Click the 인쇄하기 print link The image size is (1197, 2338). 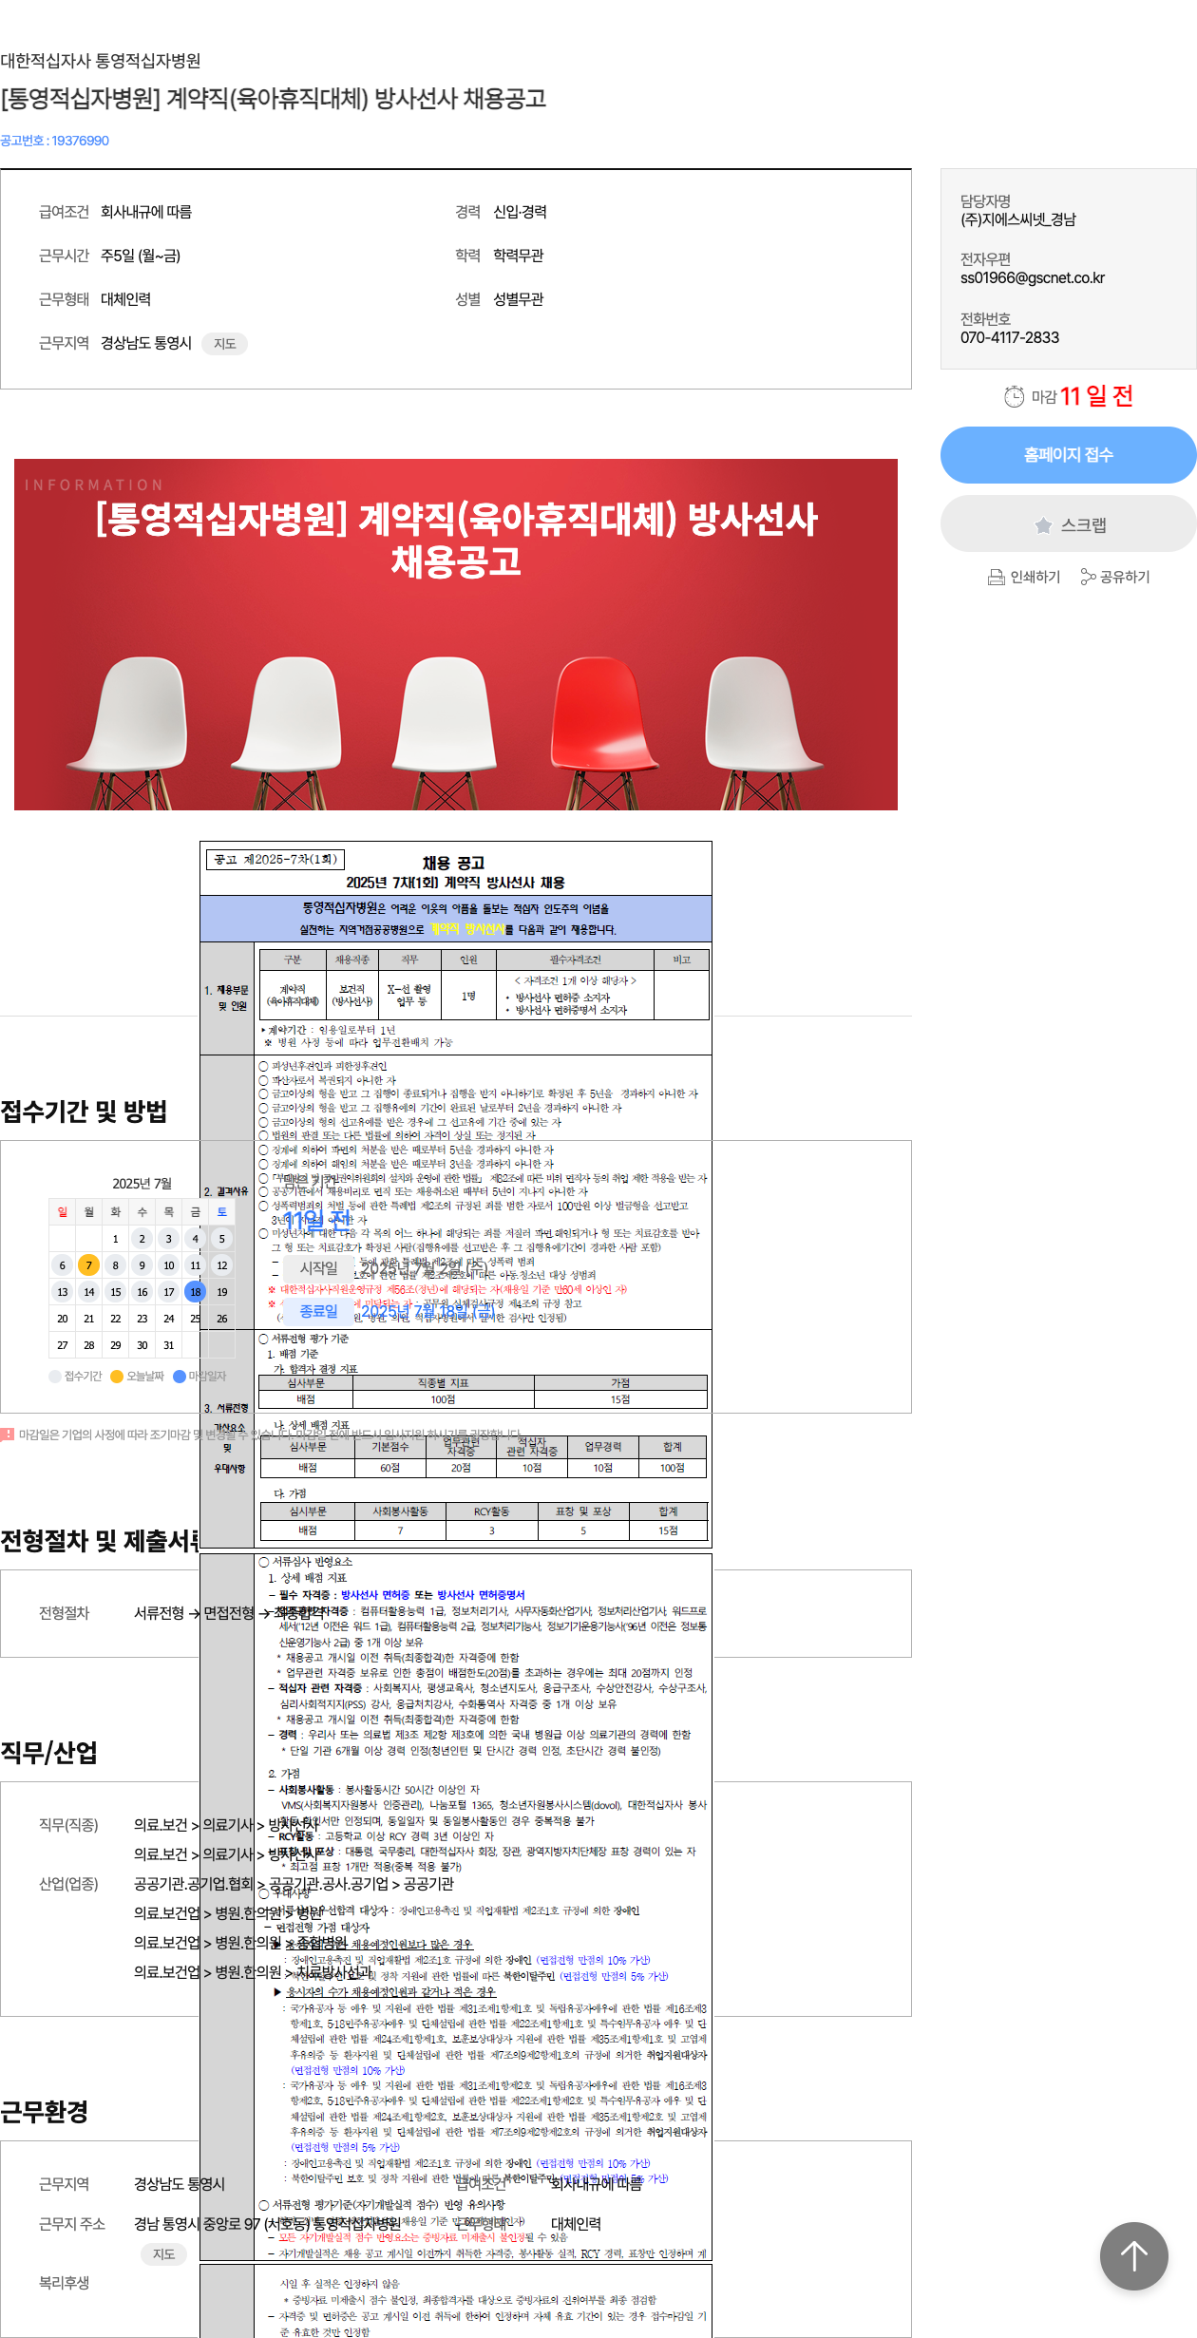tap(1035, 577)
